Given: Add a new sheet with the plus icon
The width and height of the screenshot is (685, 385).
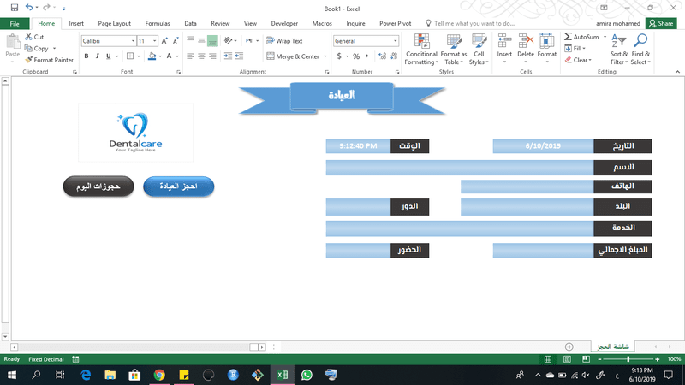Looking at the screenshot, I should (569, 346).
